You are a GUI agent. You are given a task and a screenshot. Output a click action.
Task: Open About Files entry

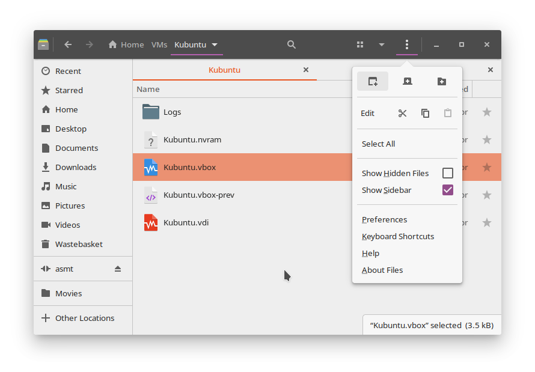[382, 270]
